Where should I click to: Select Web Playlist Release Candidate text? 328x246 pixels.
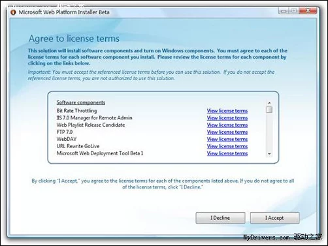point(91,125)
